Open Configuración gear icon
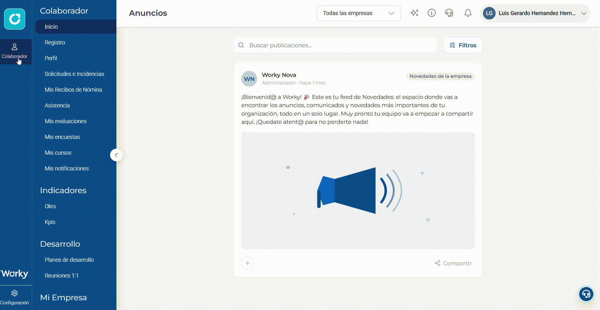The image size is (600, 310). 15,293
